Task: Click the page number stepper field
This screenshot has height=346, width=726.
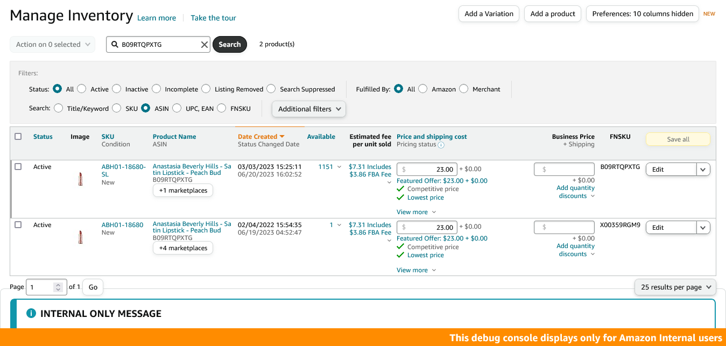Action: (x=46, y=287)
